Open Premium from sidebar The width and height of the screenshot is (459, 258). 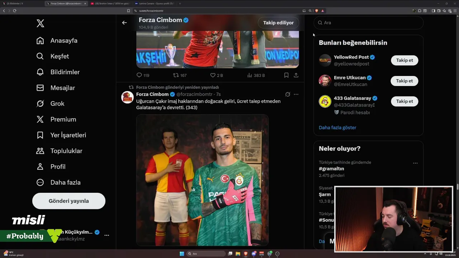56,119
